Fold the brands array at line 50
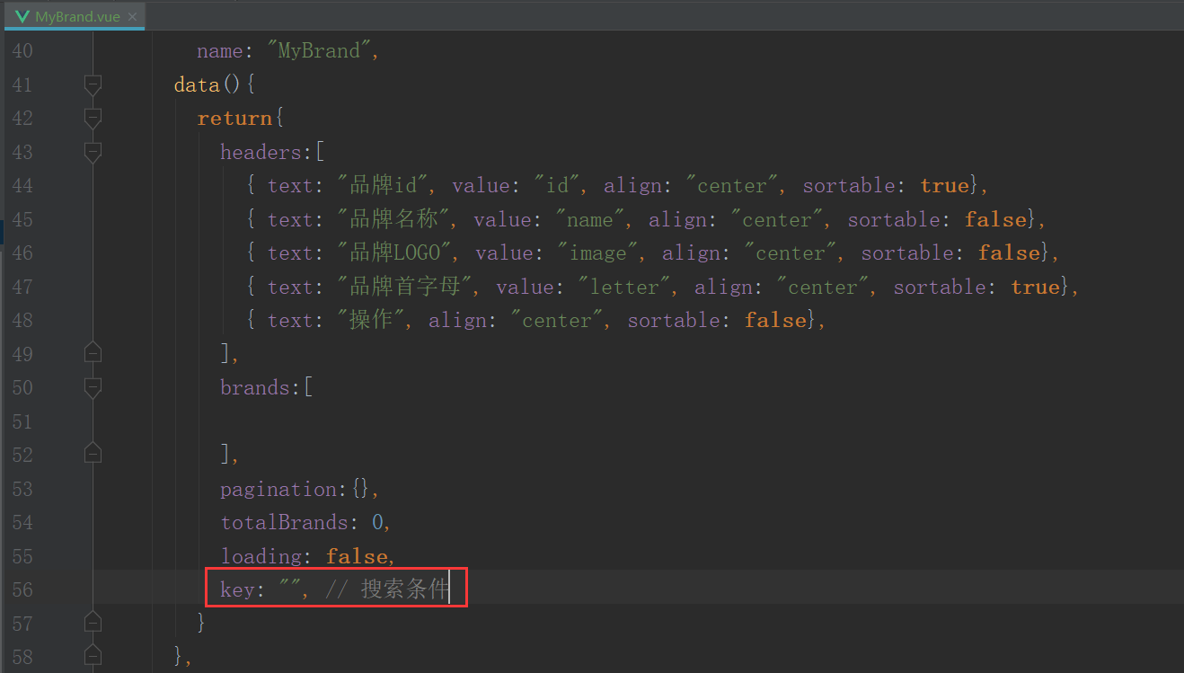The width and height of the screenshot is (1184, 673). pos(93,387)
